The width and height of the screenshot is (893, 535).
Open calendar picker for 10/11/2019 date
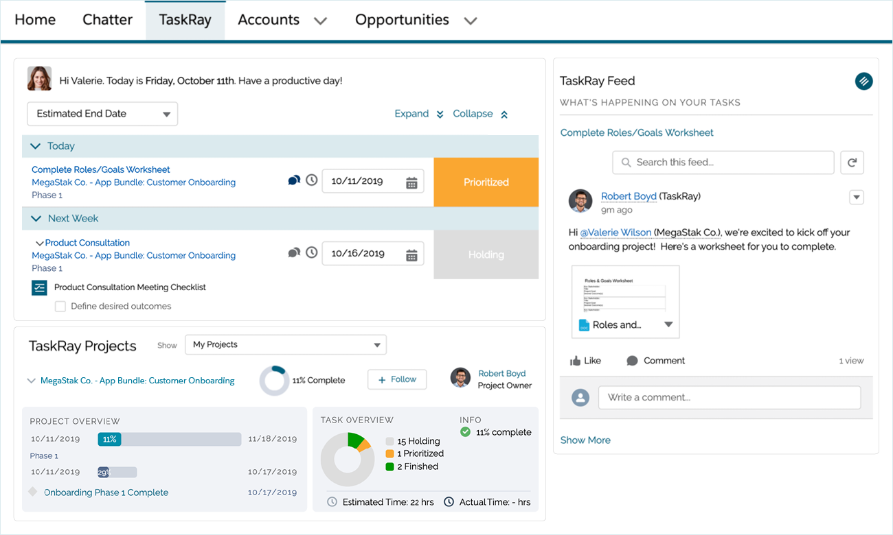411,182
